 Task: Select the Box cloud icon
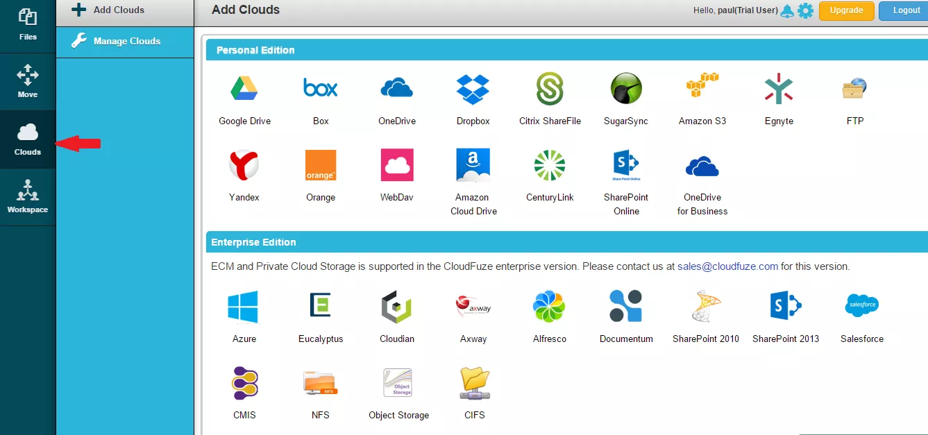tap(321, 89)
